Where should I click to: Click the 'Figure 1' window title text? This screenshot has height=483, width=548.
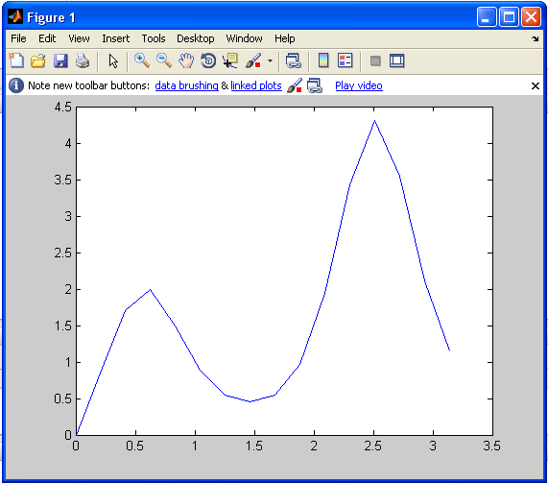pyautogui.click(x=51, y=17)
